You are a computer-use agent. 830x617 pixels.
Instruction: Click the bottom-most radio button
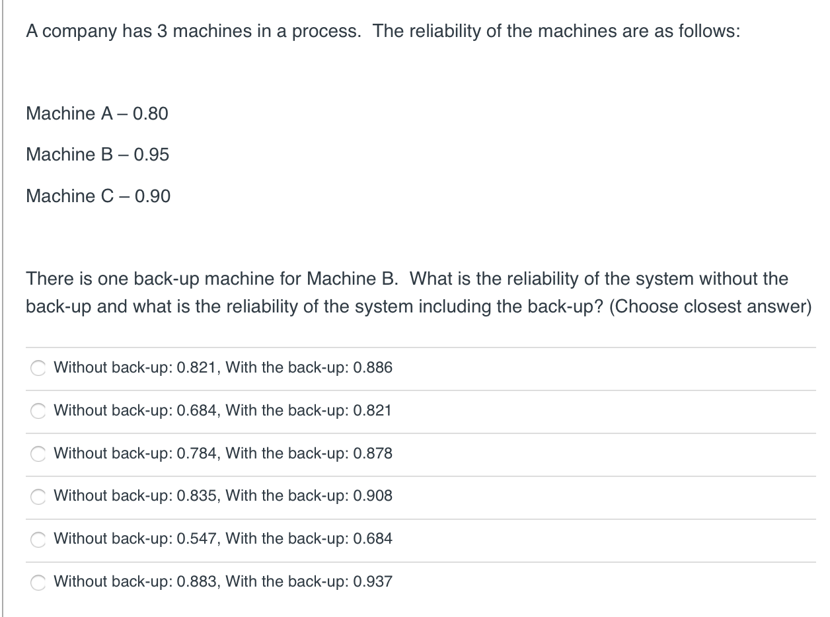38,582
